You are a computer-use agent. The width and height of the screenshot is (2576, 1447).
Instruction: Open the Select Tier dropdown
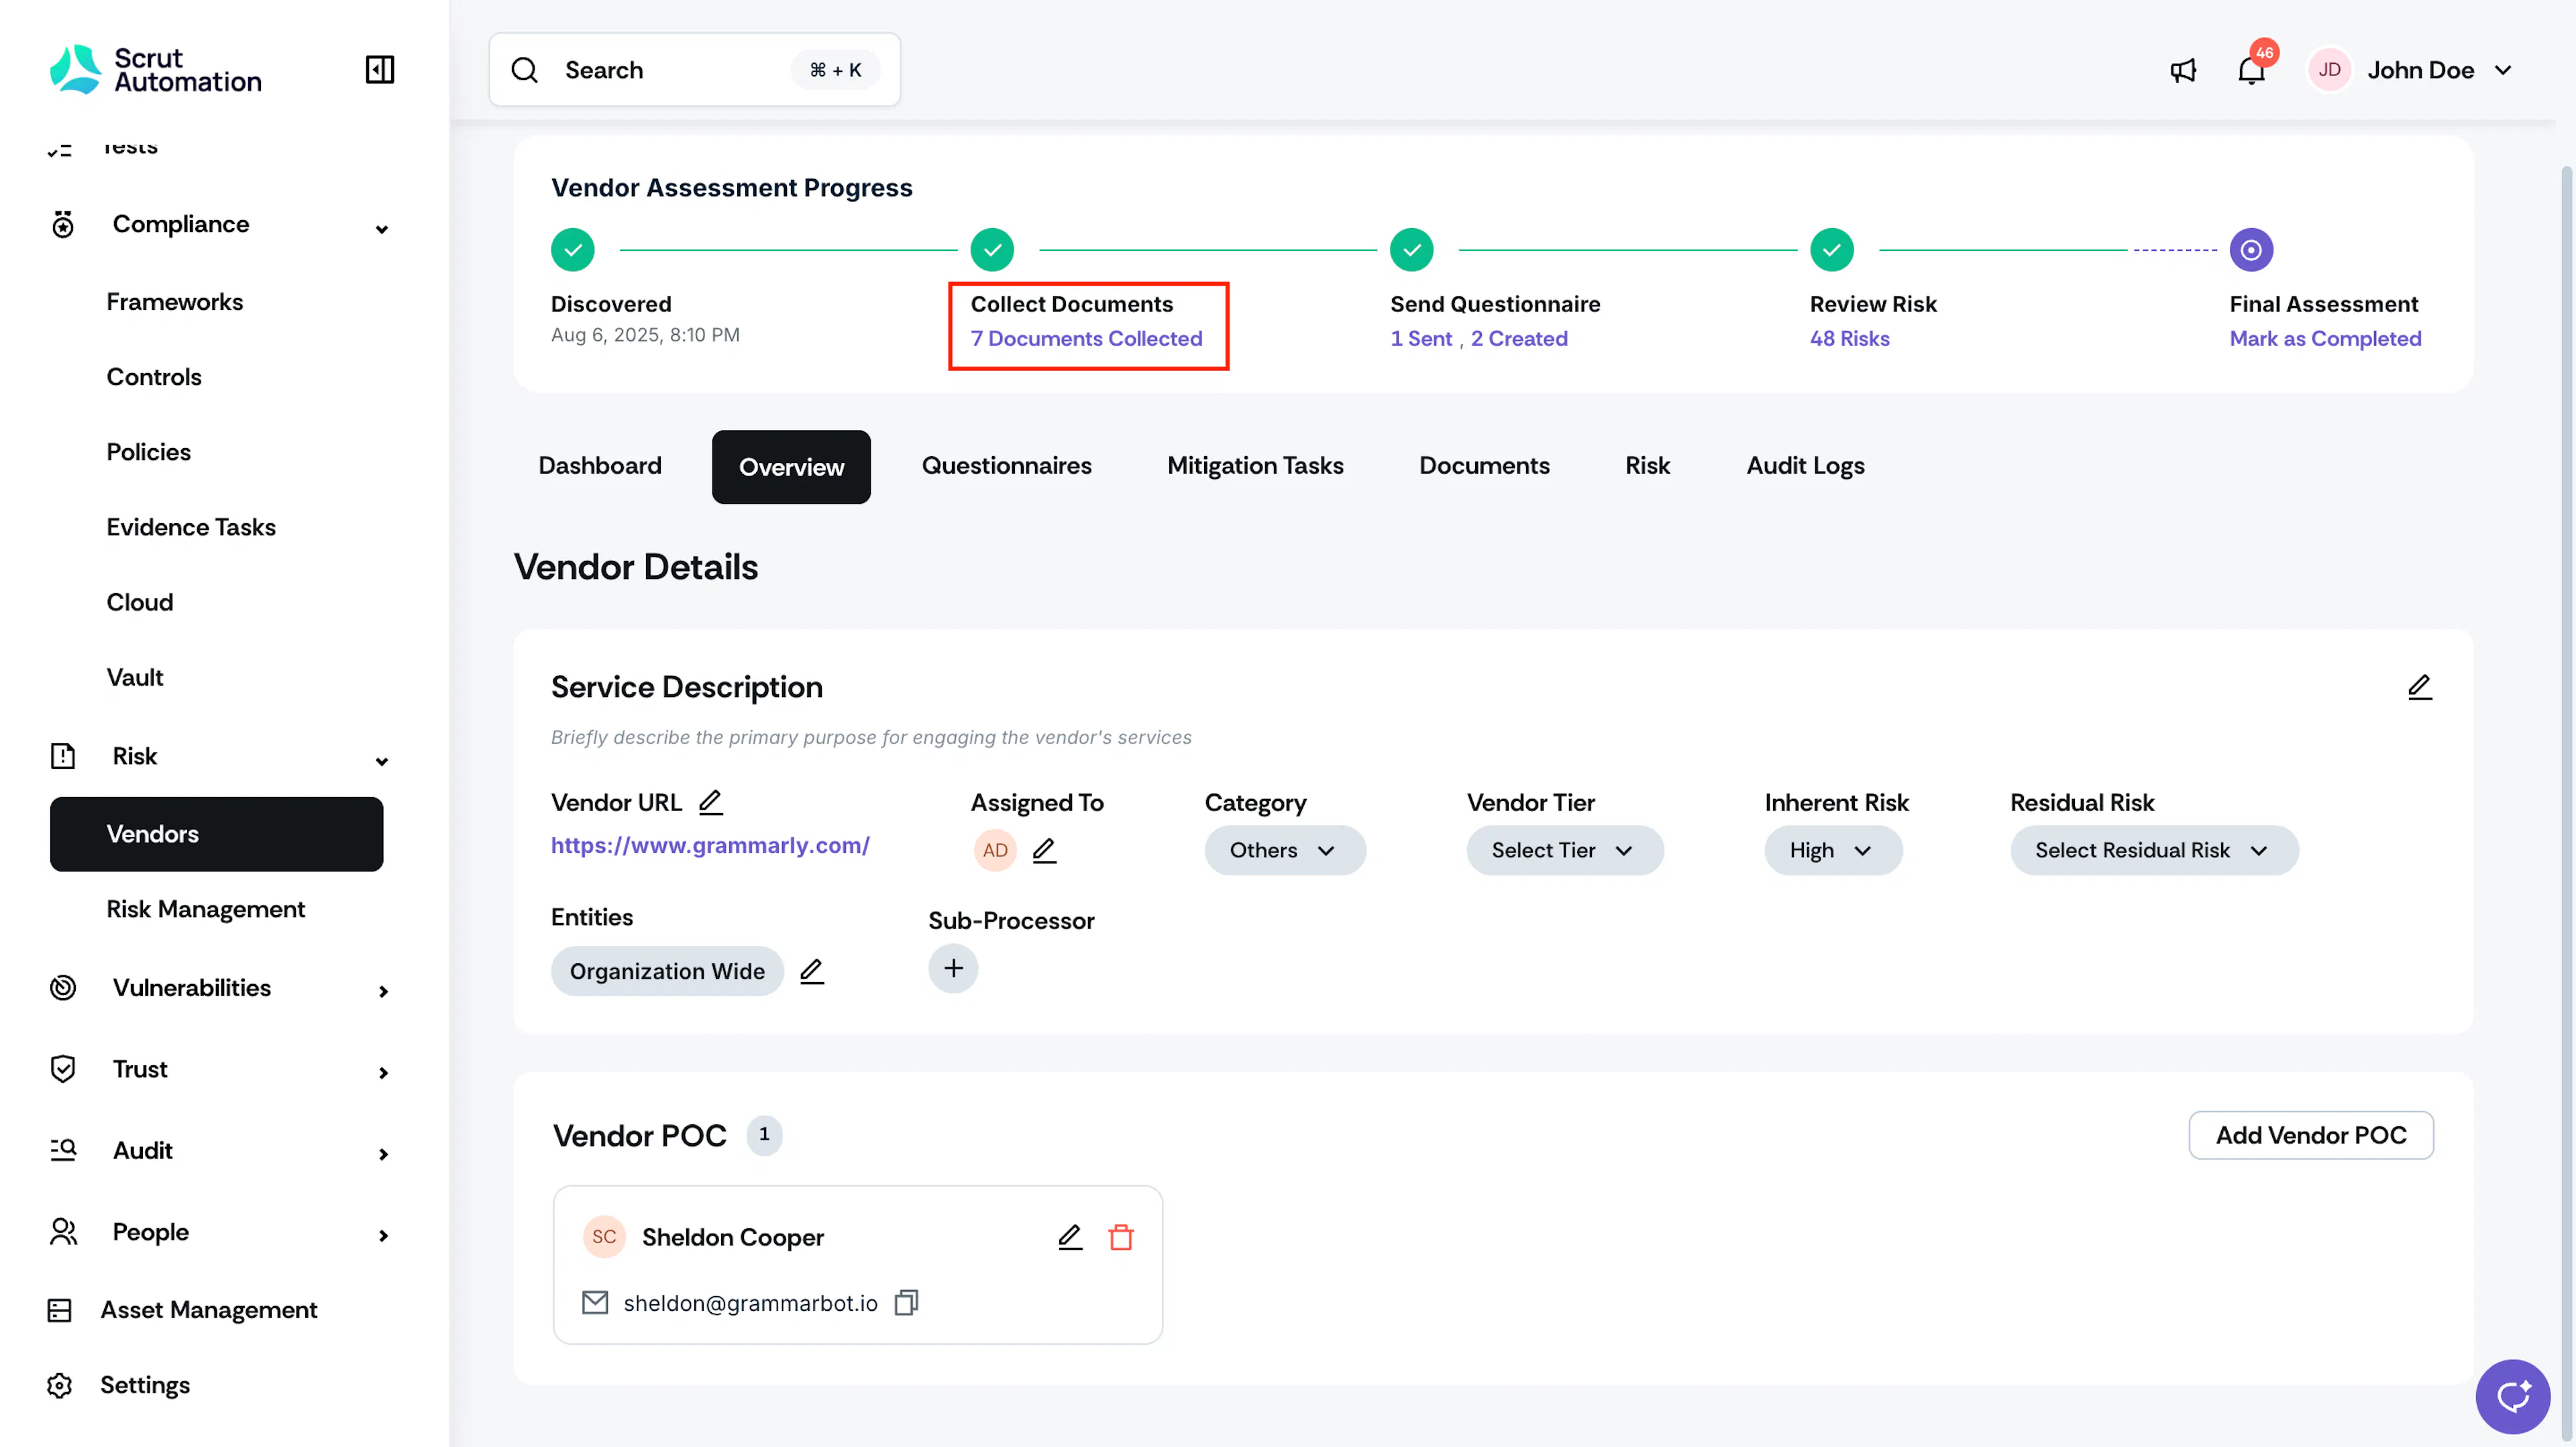[1564, 850]
